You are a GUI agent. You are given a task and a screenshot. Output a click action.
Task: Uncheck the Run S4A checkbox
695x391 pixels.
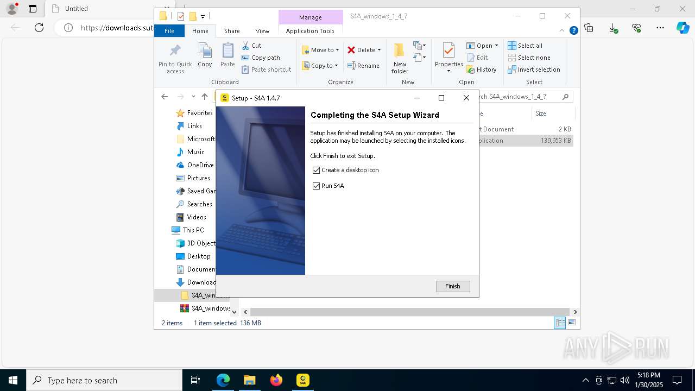(316, 186)
